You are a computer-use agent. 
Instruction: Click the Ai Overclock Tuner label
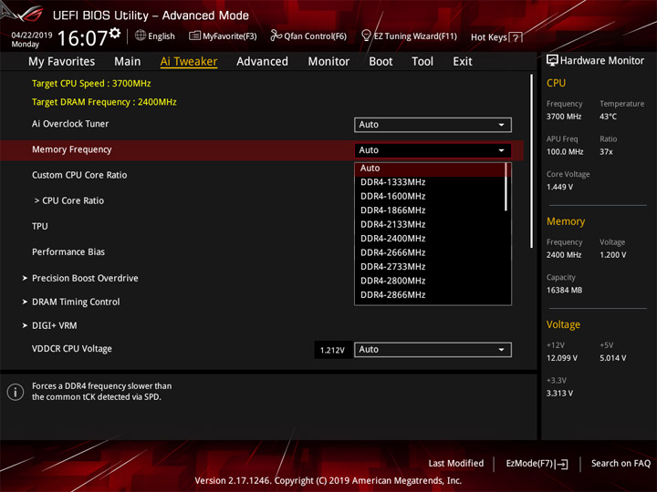click(70, 124)
